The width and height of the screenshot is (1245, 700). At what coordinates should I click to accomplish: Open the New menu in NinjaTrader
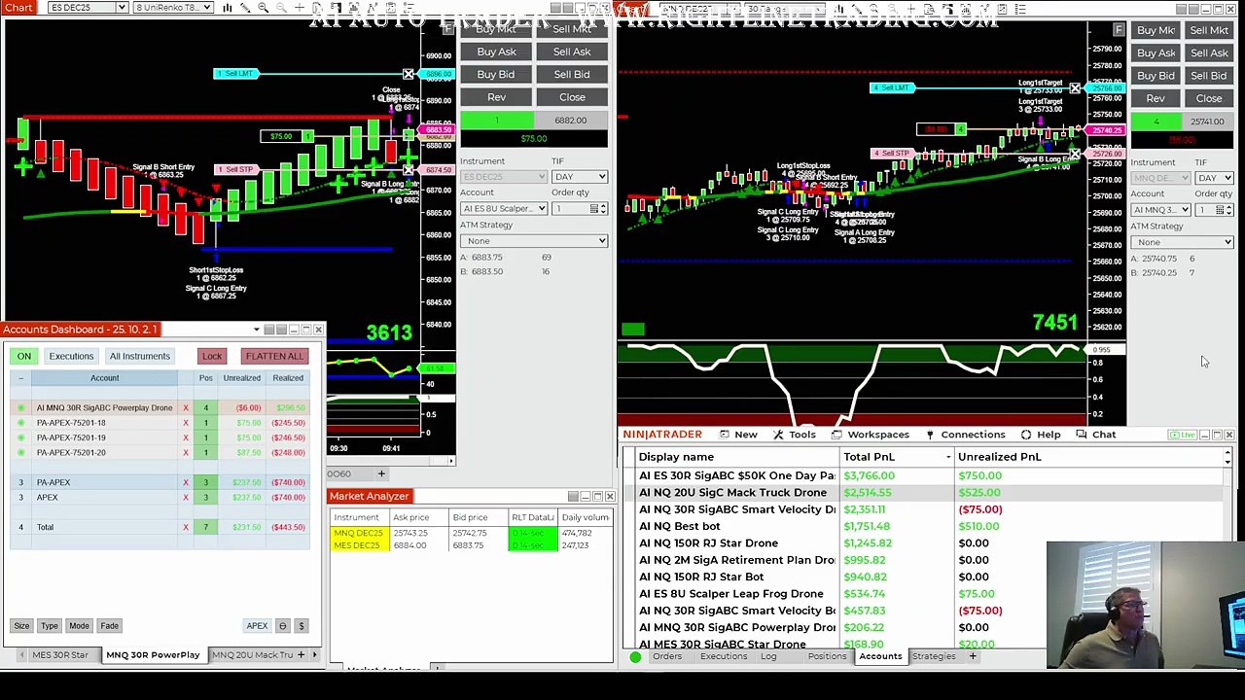pos(738,435)
